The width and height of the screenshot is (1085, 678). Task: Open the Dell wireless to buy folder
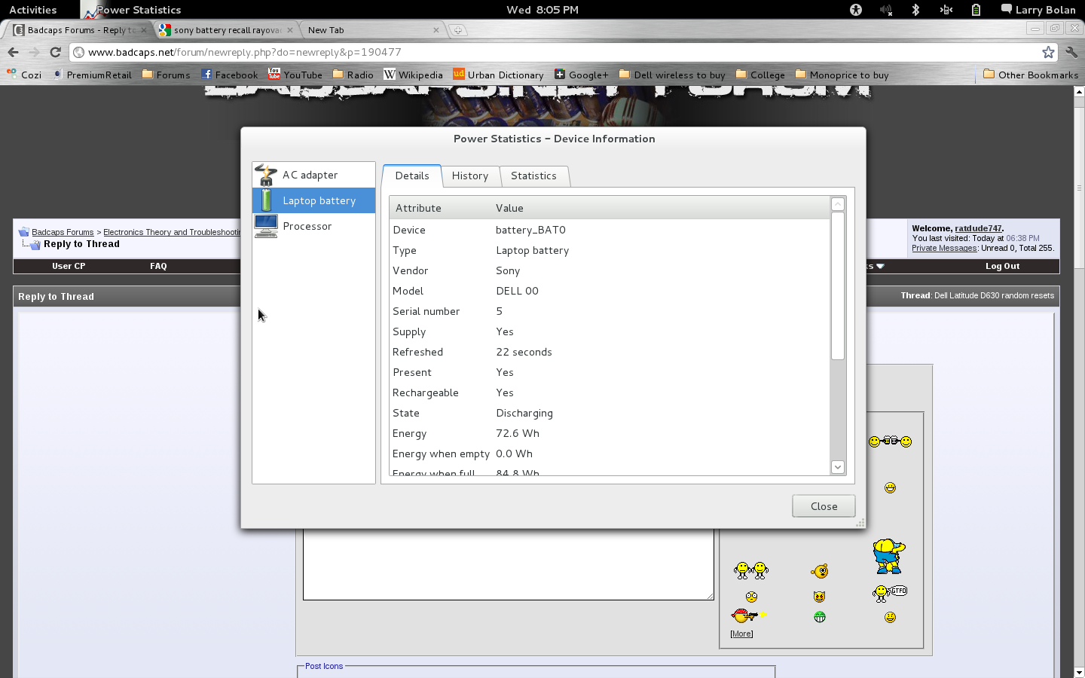[672, 75]
